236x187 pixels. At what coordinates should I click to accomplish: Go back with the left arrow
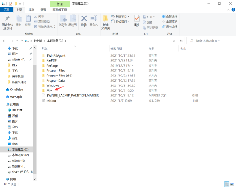(5, 41)
